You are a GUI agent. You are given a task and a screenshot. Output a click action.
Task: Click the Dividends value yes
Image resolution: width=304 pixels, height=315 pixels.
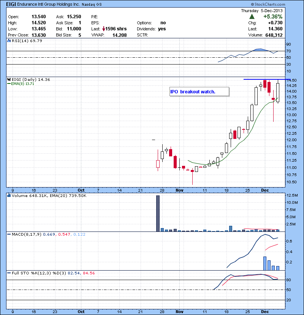pos(162,29)
